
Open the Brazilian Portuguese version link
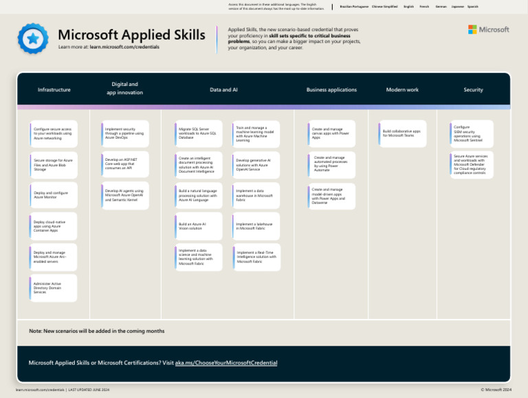[354, 6]
